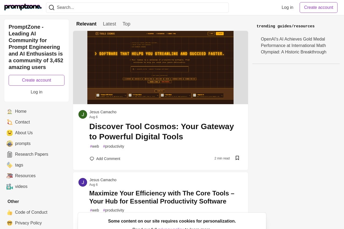Open Resources link in sidebar
Viewport: 344px width, 229px height.
[x=37, y=176]
